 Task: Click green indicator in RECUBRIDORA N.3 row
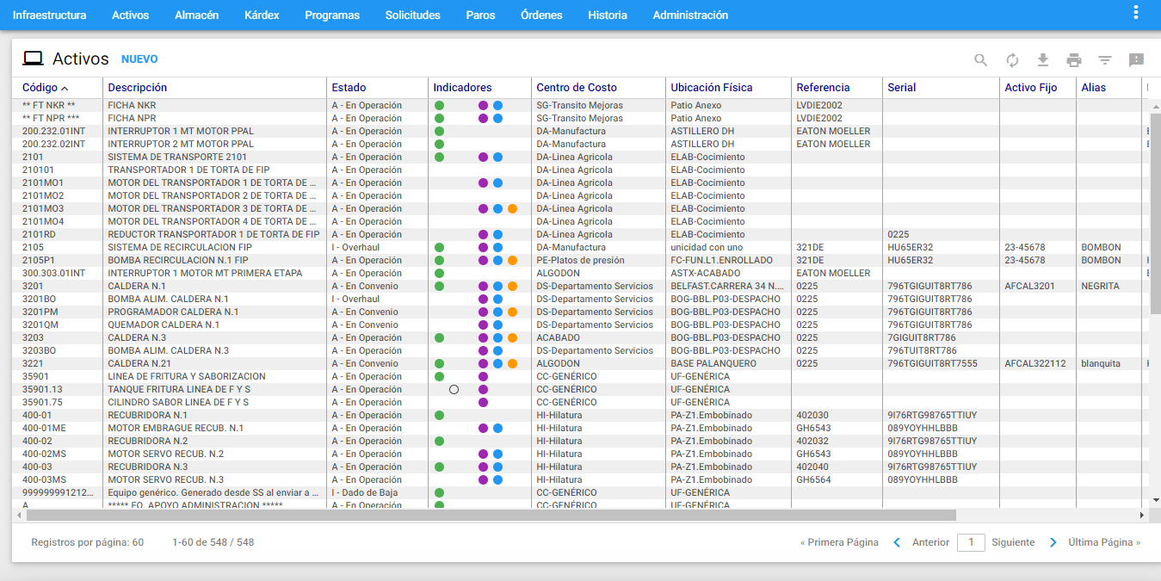[x=439, y=467]
